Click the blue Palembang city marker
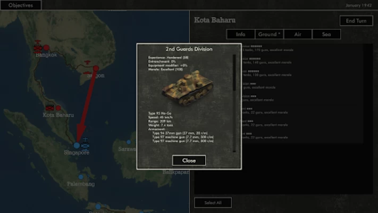This screenshot has width=378, height=213. pyautogui.click(x=81, y=177)
